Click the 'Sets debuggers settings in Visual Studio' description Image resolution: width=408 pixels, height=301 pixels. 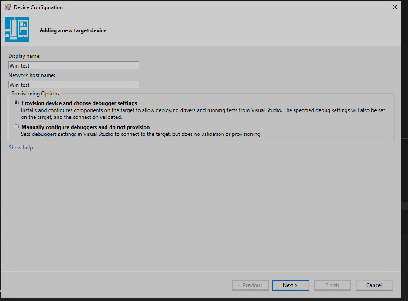pos(141,134)
